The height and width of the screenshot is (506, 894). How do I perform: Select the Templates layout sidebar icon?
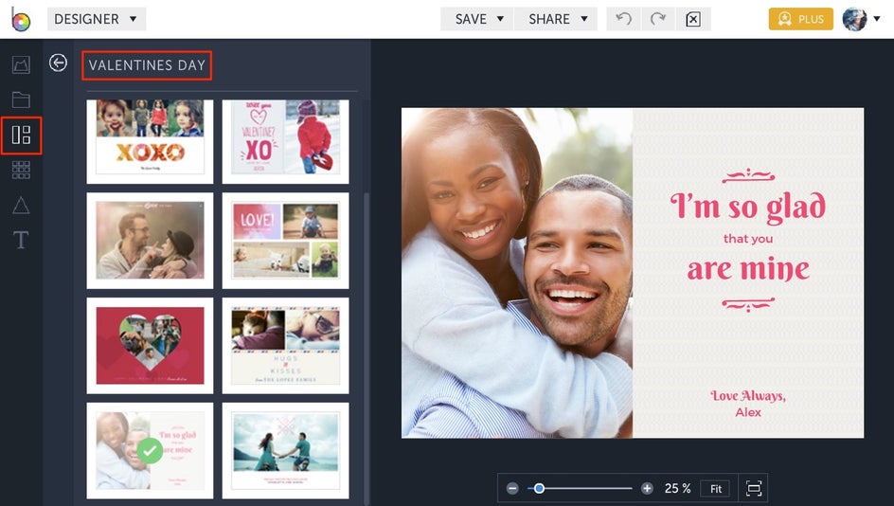(x=21, y=136)
